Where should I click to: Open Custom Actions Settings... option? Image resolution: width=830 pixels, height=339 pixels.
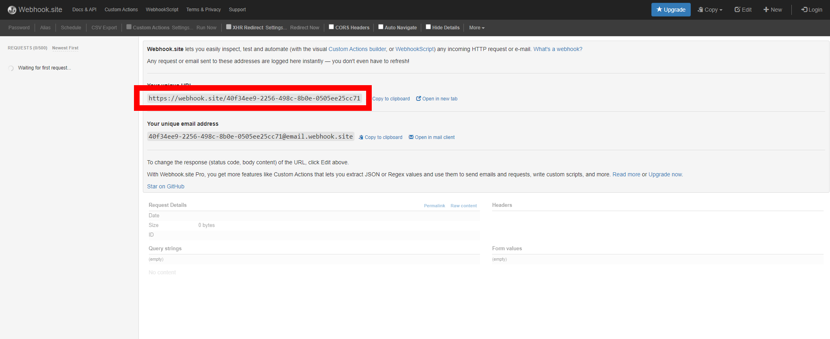click(x=183, y=28)
